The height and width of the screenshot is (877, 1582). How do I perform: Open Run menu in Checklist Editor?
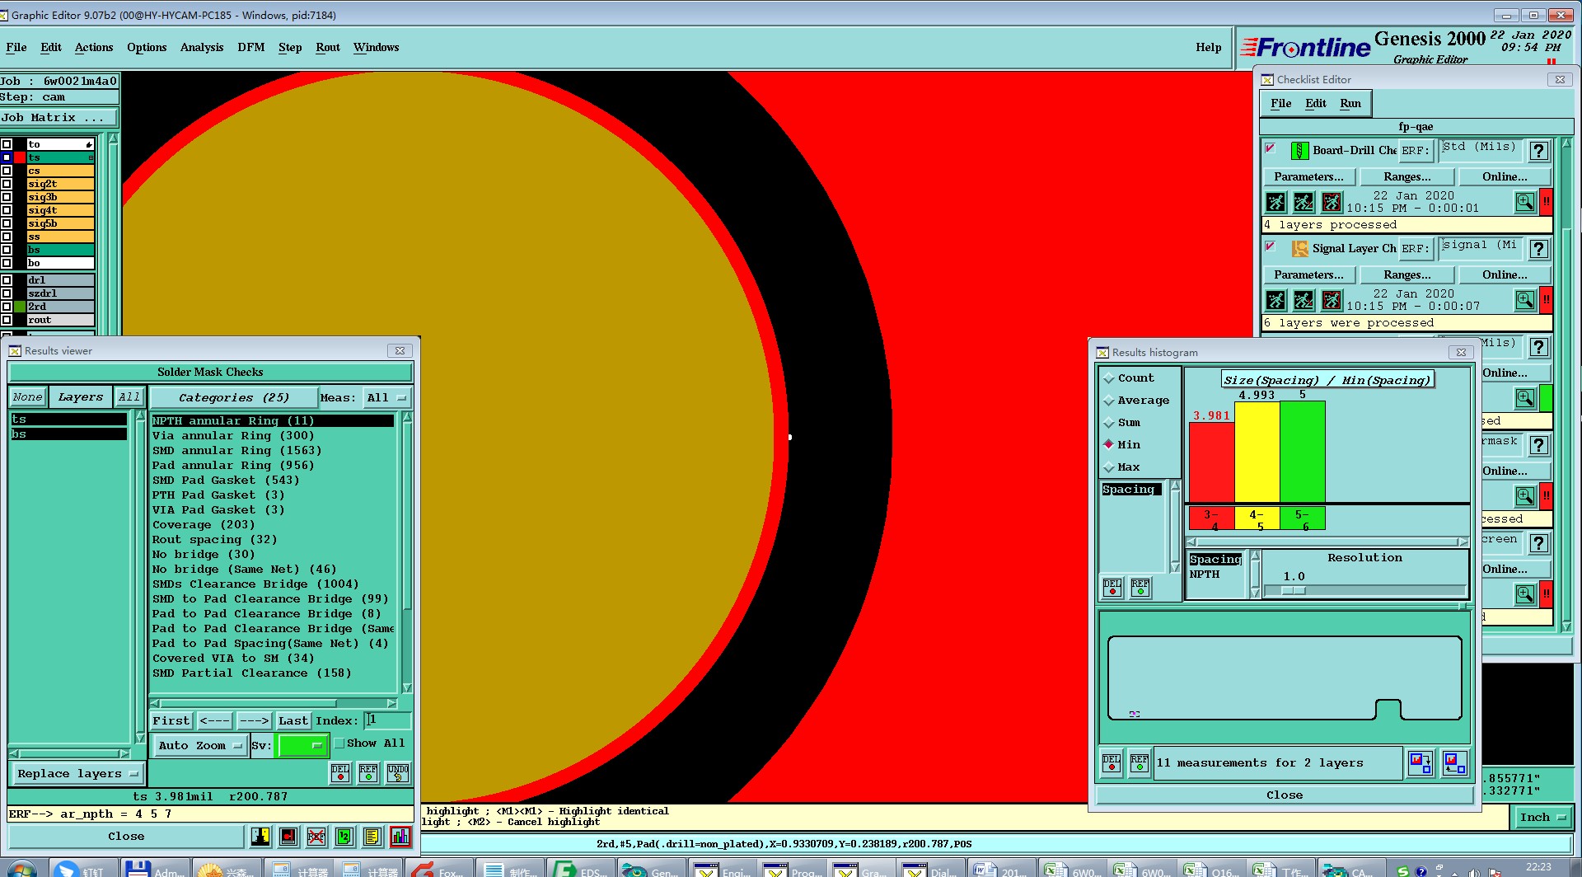pos(1350,104)
